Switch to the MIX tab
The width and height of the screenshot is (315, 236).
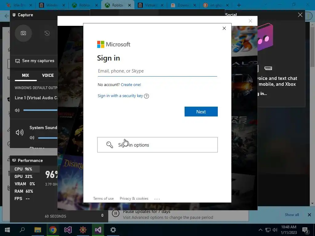tap(26, 76)
